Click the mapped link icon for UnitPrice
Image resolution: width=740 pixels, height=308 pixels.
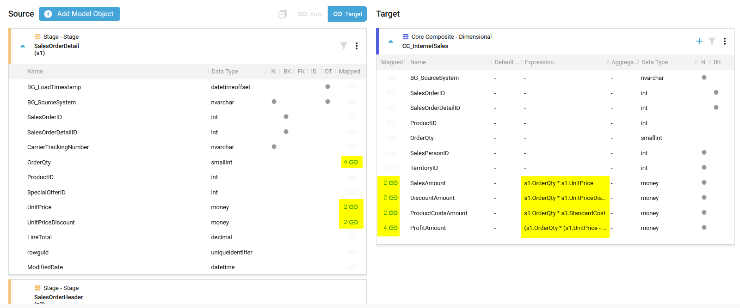(x=353, y=207)
